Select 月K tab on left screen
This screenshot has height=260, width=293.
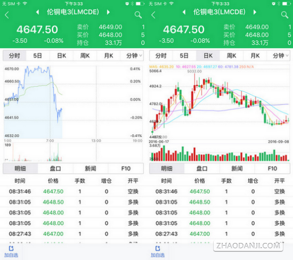coord(109,56)
